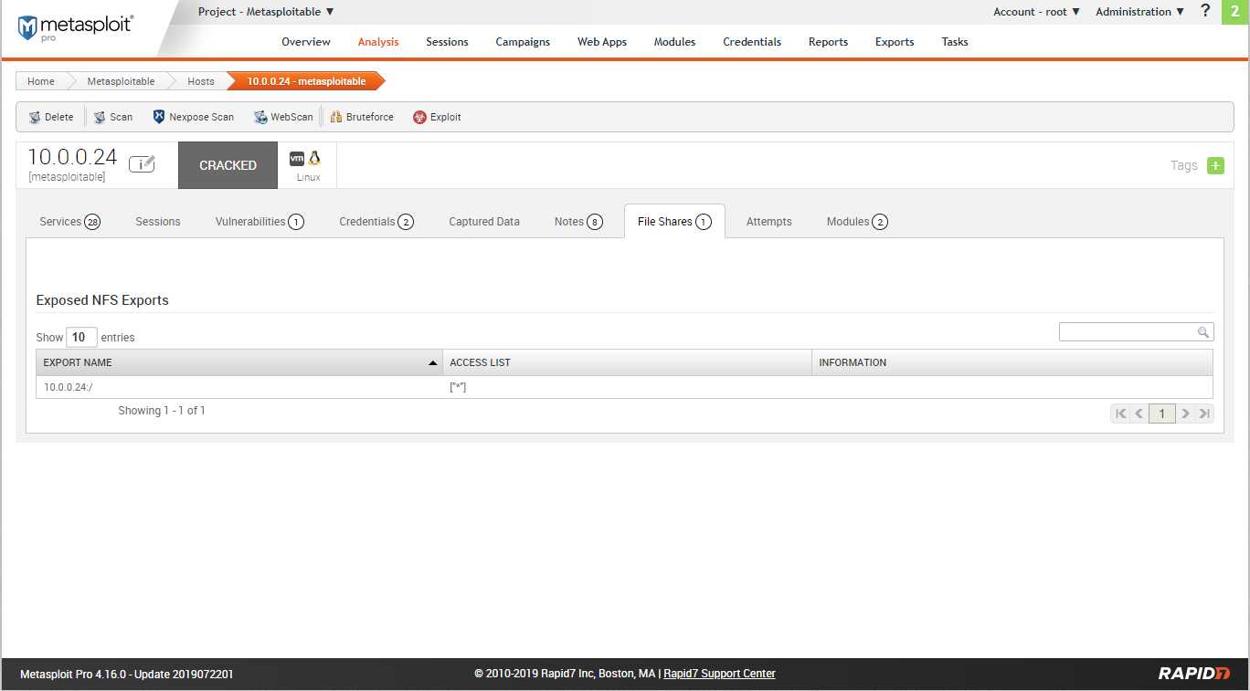Viewport: 1250px width, 691px height.
Task: Open the Reports menu
Action: point(828,42)
